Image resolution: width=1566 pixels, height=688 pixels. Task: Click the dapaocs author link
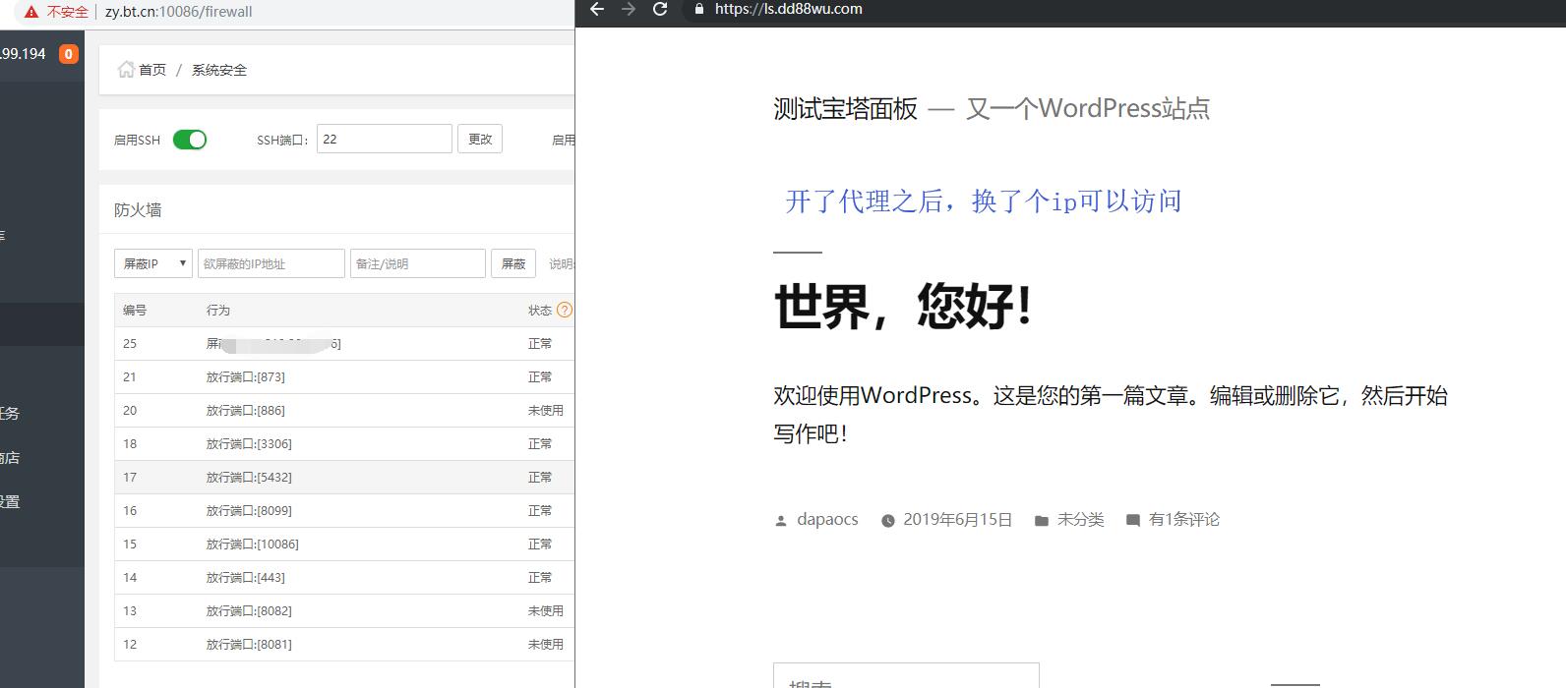click(x=827, y=520)
